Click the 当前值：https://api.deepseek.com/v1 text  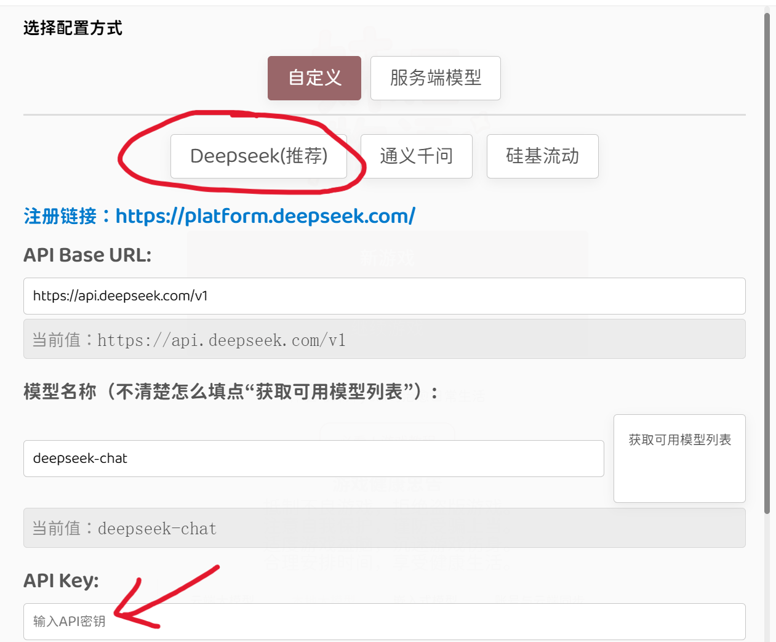pos(188,340)
